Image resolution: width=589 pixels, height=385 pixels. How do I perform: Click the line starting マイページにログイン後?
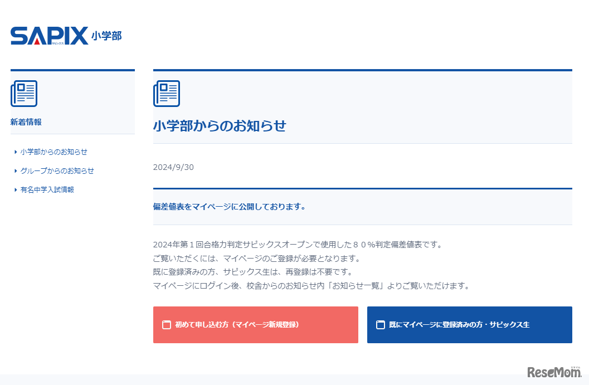[312, 286]
